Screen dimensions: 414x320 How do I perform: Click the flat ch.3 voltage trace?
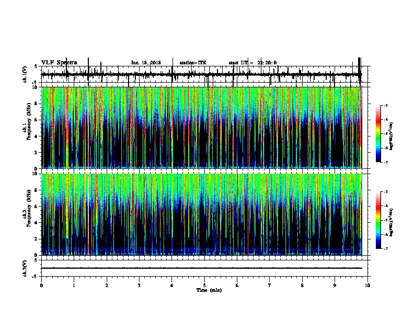pyautogui.click(x=202, y=268)
